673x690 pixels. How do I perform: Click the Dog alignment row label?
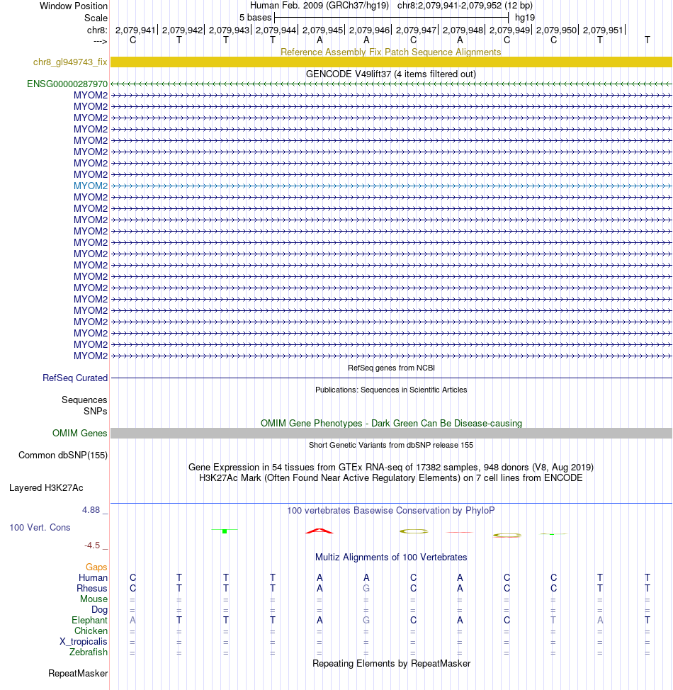point(99,609)
